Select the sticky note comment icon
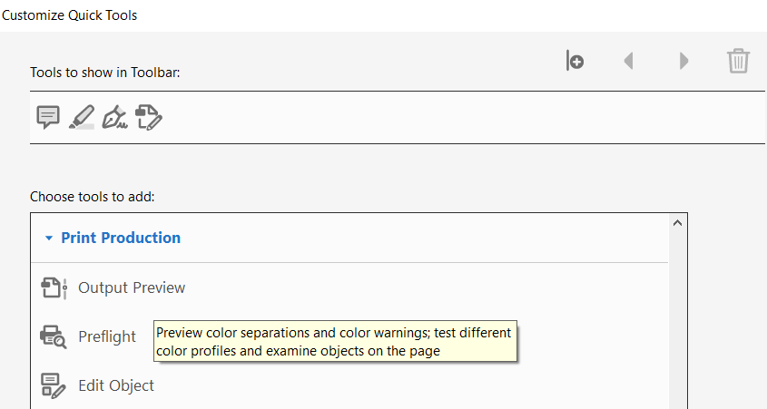This screenshot has width=767, height=409. click(48, 117)
